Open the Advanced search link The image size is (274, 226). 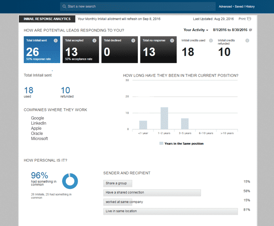tap(225, 7)
